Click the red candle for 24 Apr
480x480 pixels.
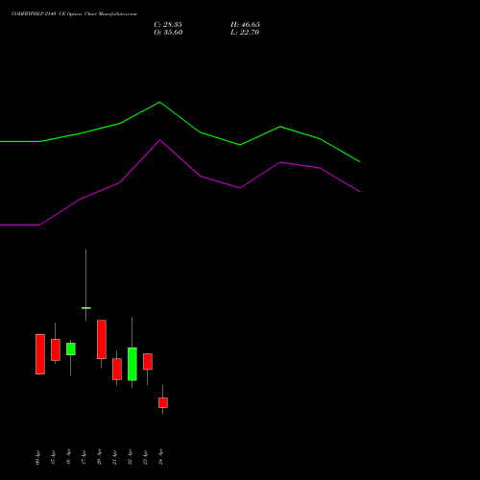click(163, 402)
